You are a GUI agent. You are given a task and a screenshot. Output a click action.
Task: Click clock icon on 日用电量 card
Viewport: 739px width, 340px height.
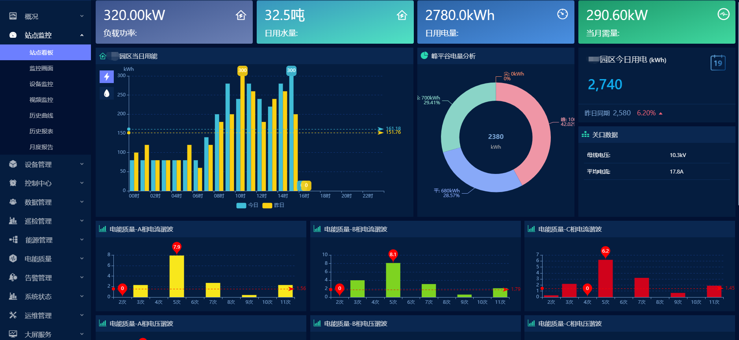coord(563,14)
